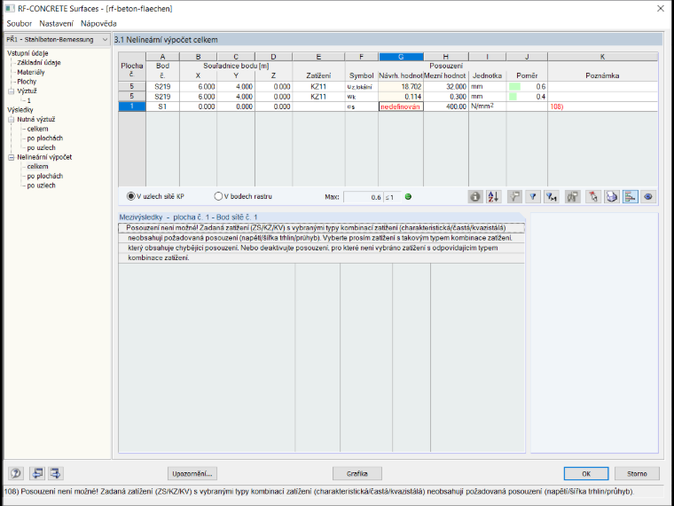Select 'V uzlech sítě KP' radio button

(x=130, y=196)
